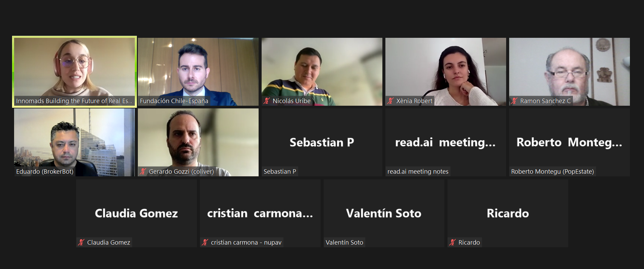644x269 pixels.
Task: Select the read.ai meeting notes tile
Action: (446, 142)
